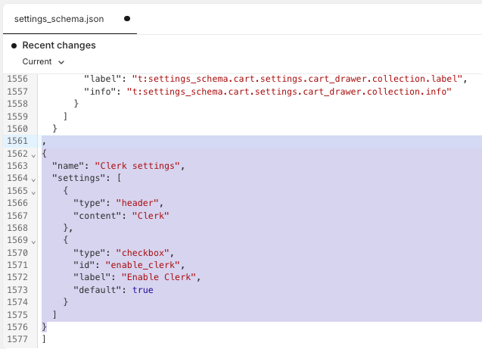Click the "content" key on line 1567
The image size is (482, 349).
point(98,216)
